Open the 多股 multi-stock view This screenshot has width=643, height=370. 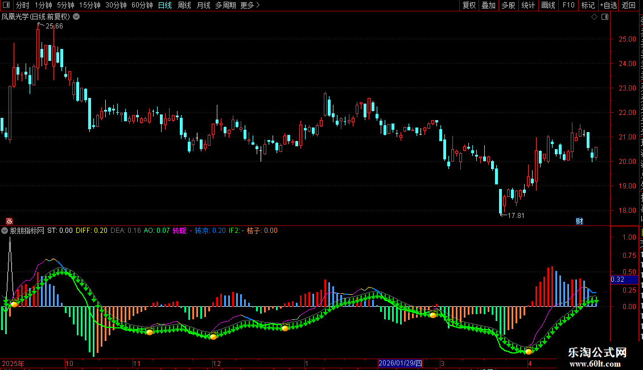point(509,5)
